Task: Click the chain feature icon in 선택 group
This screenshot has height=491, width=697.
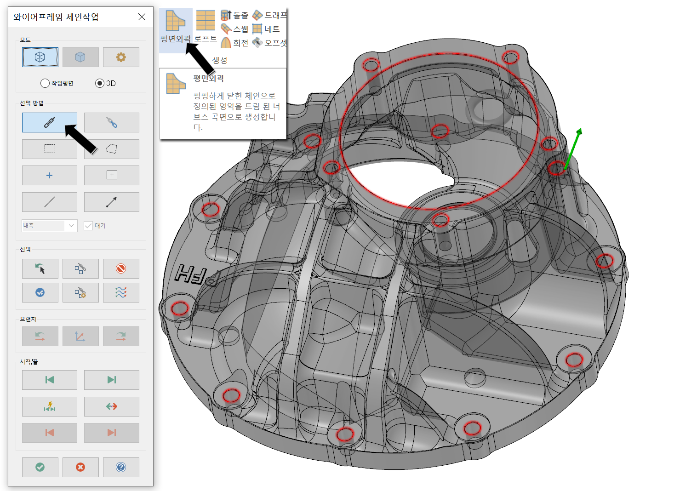Action: pos(80,268)
